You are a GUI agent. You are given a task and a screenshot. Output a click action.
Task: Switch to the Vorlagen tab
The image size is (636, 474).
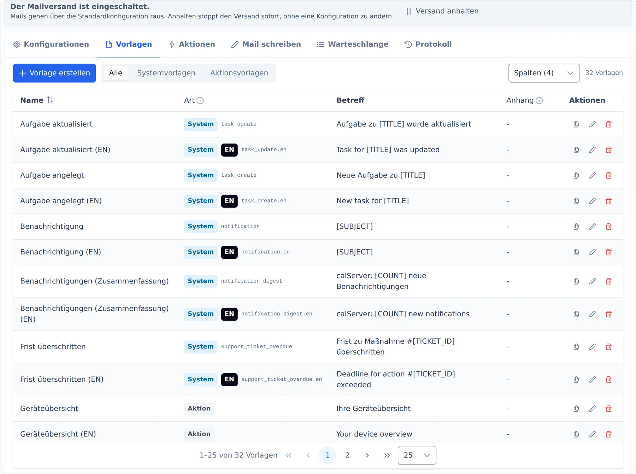[x=129, y=44]
